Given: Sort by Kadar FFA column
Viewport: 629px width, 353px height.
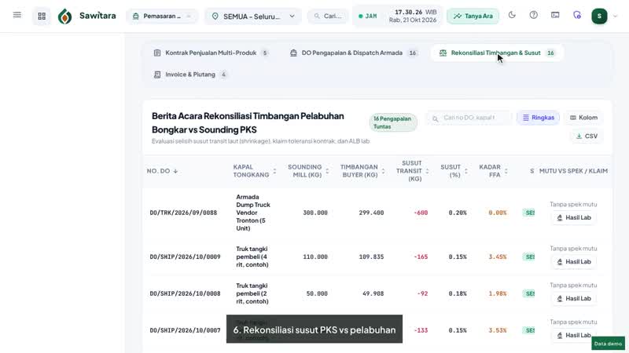Looking at the screenshot, I should click(x=493, y=171).
